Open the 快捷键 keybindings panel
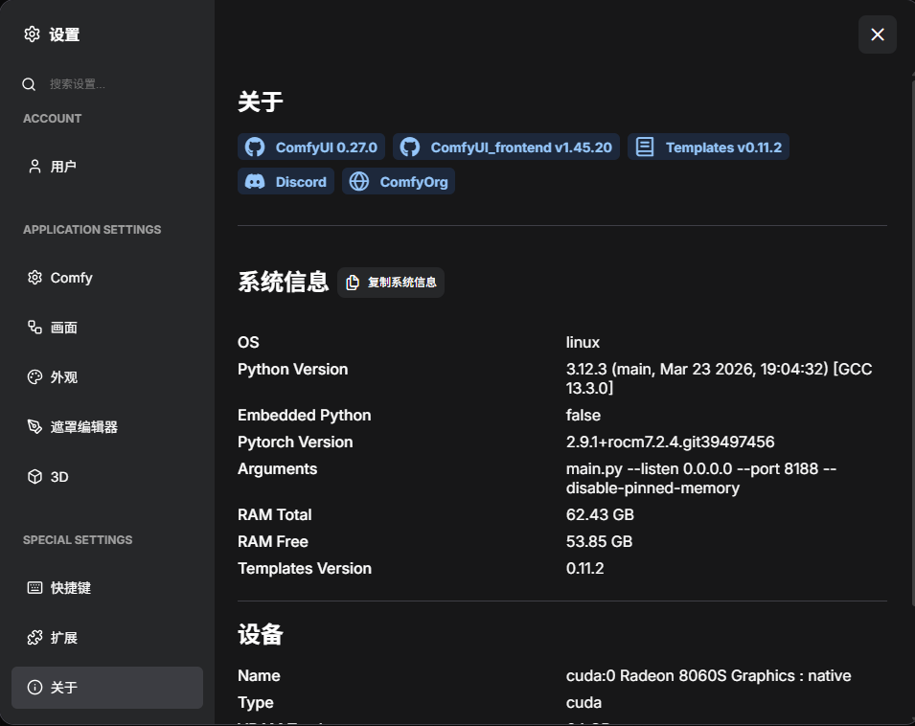The image size is (915, 726). (107, 588)
